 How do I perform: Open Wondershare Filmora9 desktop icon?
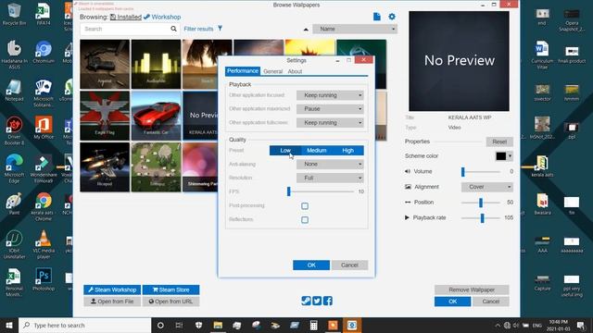[x=44, y=168]
